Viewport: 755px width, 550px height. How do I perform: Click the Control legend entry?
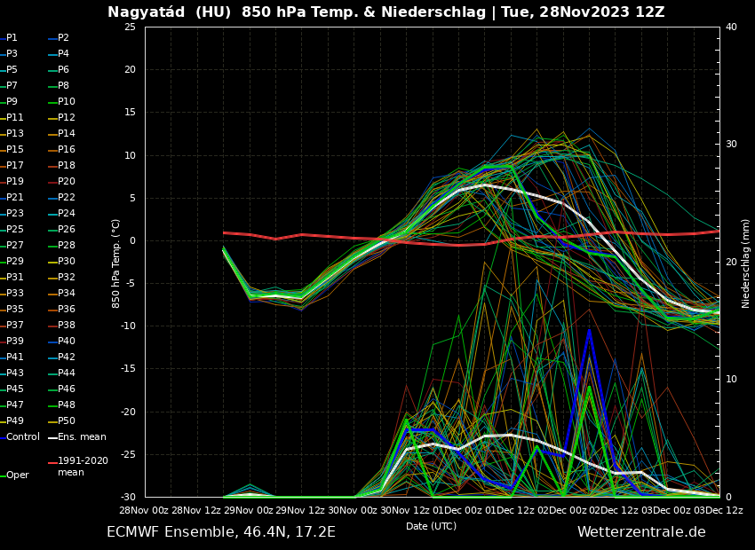pos(22,437)
